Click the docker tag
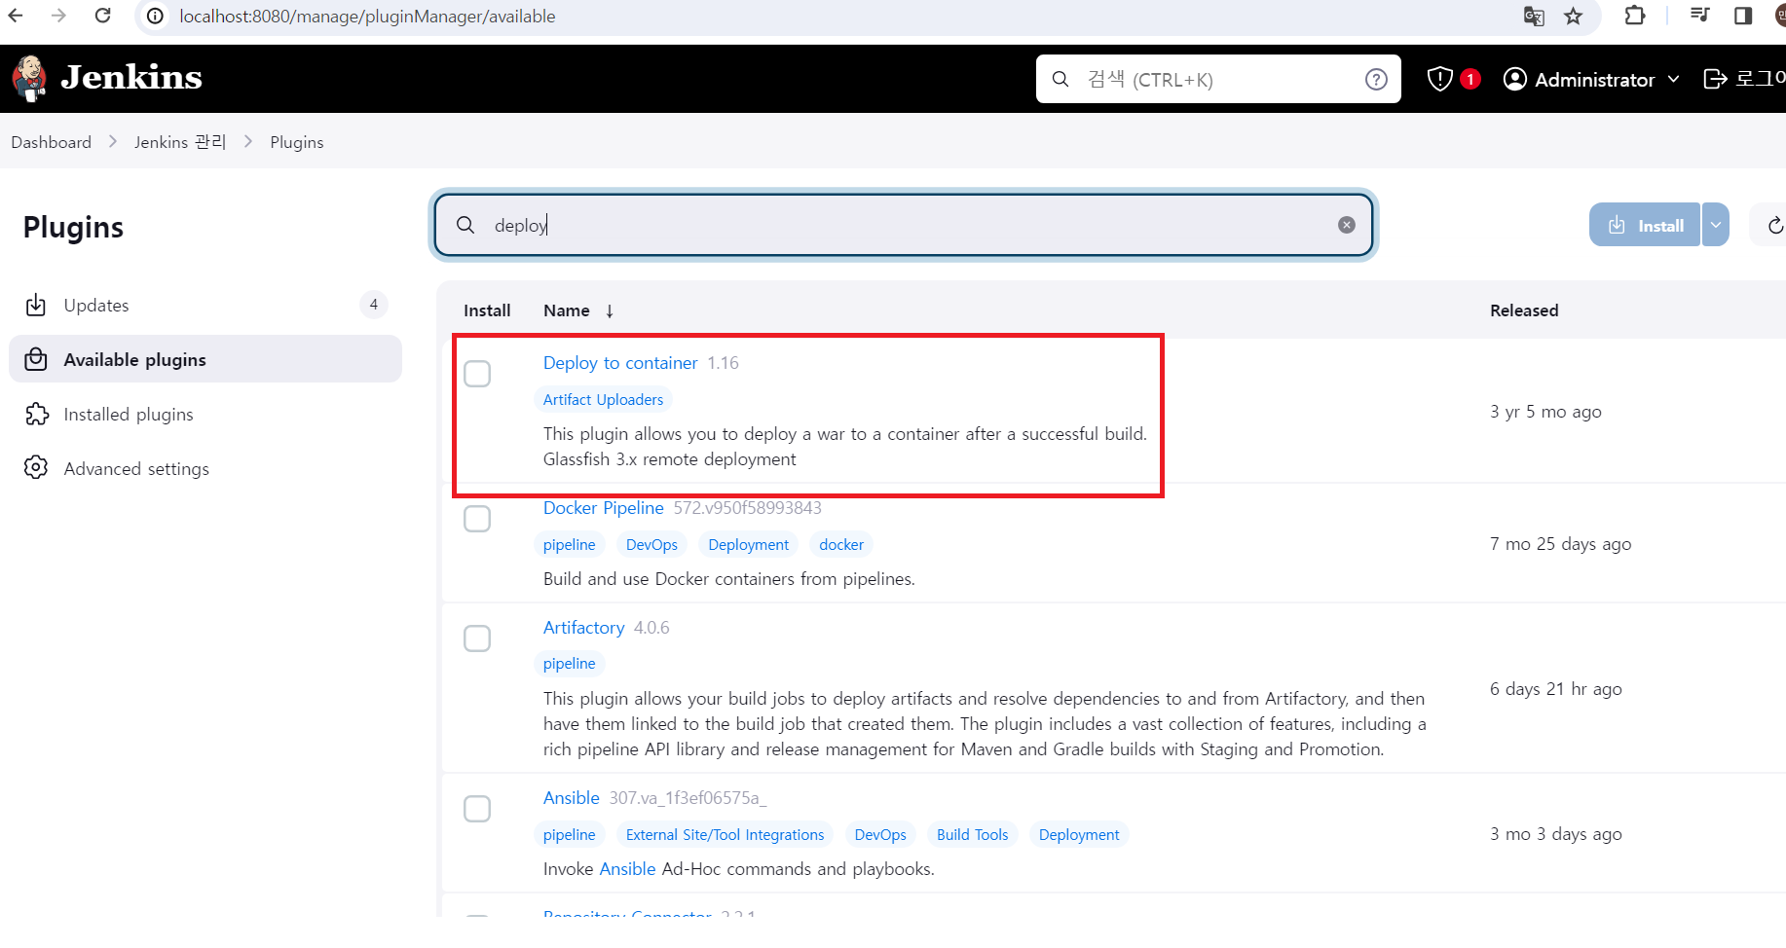 coord(841,545)
